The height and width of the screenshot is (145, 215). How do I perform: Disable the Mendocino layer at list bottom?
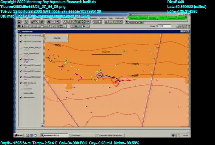tap(20, 97)
